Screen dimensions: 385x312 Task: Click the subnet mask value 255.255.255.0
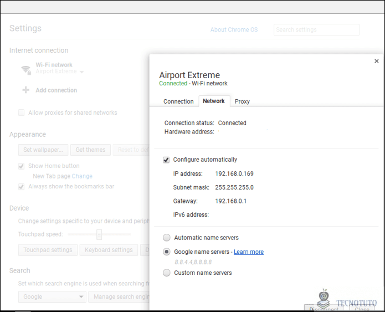tap(234, 187)
